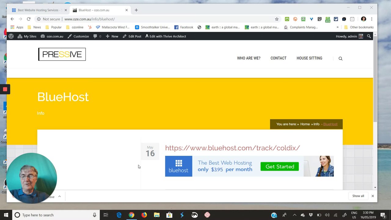The height and width of the screenshot is (220, 391).
Task: Open Smoothtalker Unive... bookmark
Action: pyautogui.click(x=152, y=27)
